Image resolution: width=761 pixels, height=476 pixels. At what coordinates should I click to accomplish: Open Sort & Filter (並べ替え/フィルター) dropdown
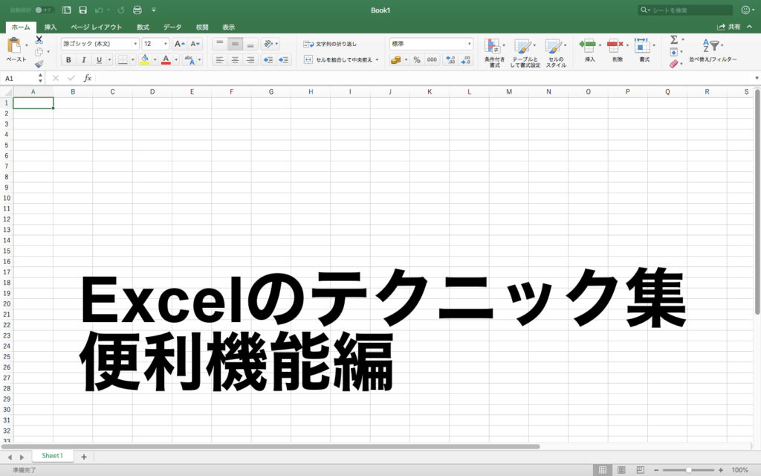pyautogui.click(x=713, y=51)
